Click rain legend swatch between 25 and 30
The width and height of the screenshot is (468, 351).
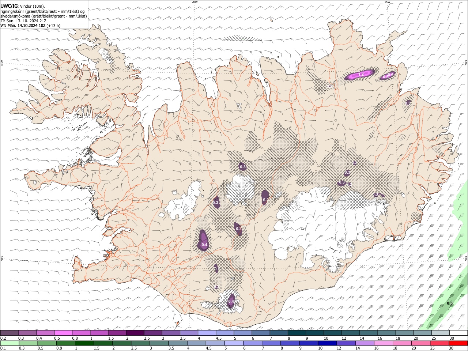(440, 343)
